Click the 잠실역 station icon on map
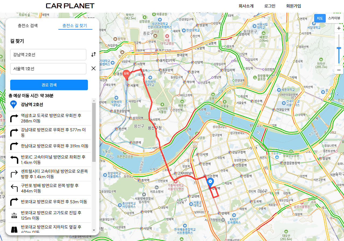Image resolution: width=344 pixels, height=241 pixels. tap(320, 159)
